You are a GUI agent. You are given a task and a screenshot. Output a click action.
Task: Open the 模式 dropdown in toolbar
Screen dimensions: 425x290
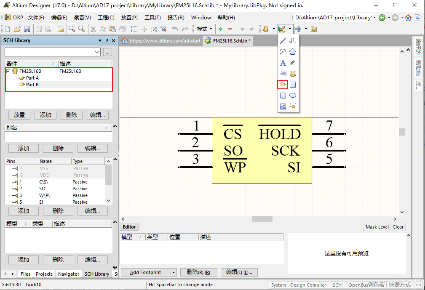tap(204, 29)
